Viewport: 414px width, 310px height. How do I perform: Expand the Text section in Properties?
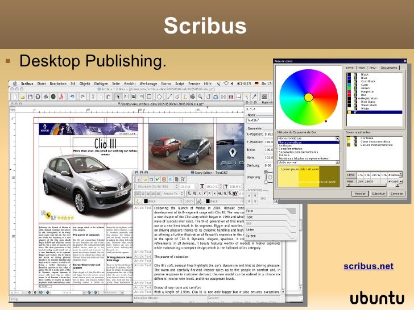pos(270,217)
